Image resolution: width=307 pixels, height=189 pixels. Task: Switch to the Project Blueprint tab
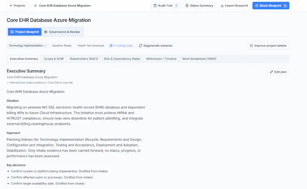pyautogui.click(x=25, y=32)
